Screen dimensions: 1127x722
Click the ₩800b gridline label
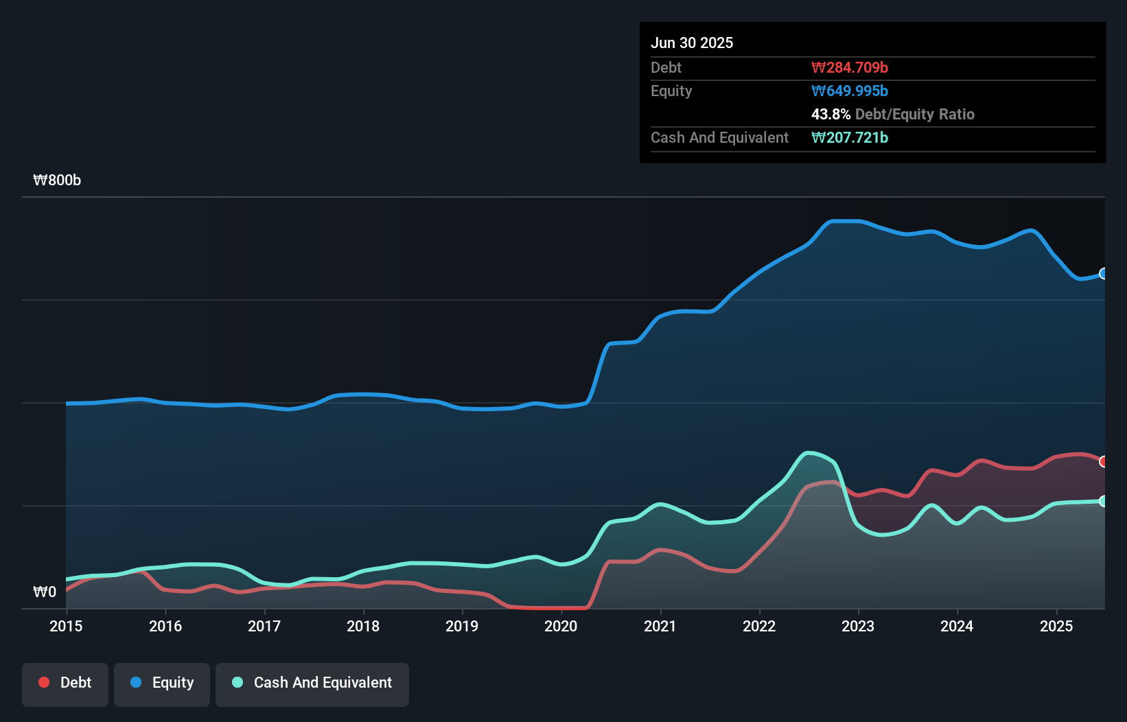[x=58, y=180]
